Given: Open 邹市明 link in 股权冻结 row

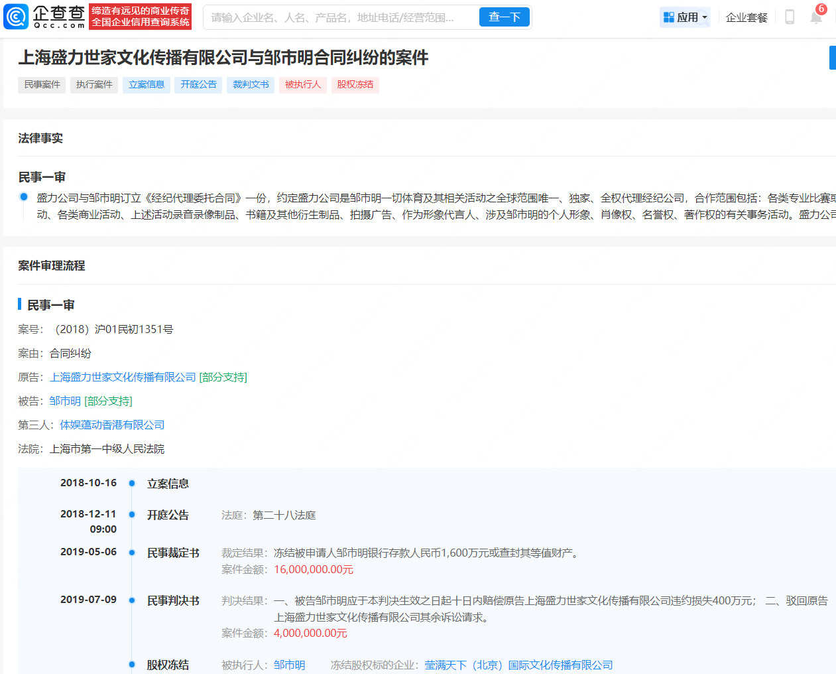Looking at the screenshot, I should tap(289, 665).
